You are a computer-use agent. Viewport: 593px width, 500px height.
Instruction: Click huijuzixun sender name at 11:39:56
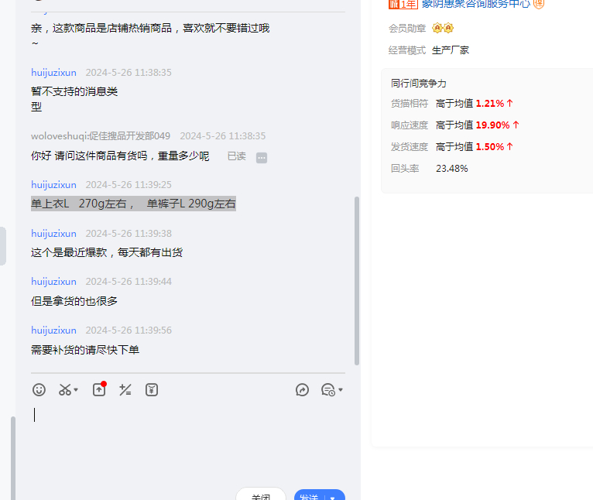53,330
